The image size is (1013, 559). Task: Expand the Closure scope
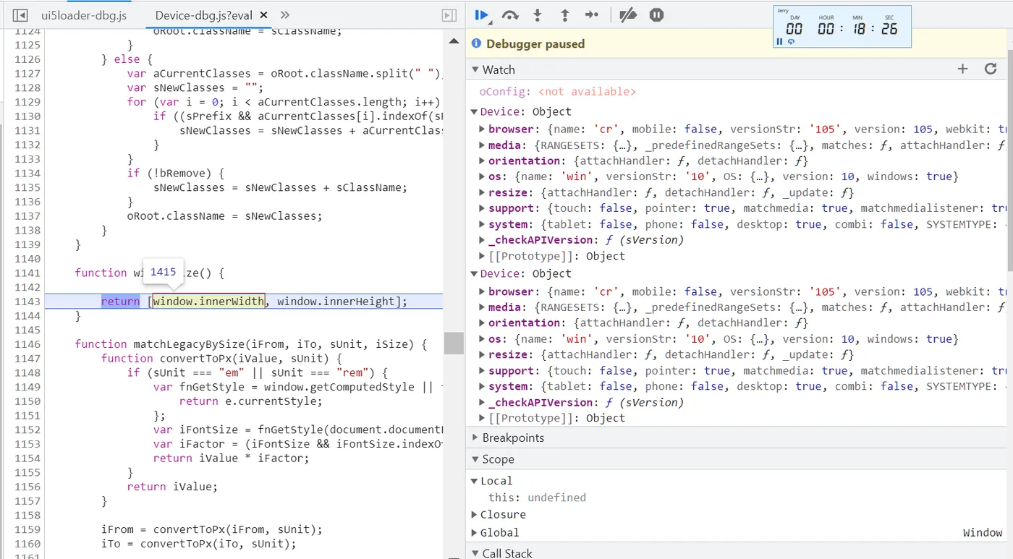coord(475,515)
